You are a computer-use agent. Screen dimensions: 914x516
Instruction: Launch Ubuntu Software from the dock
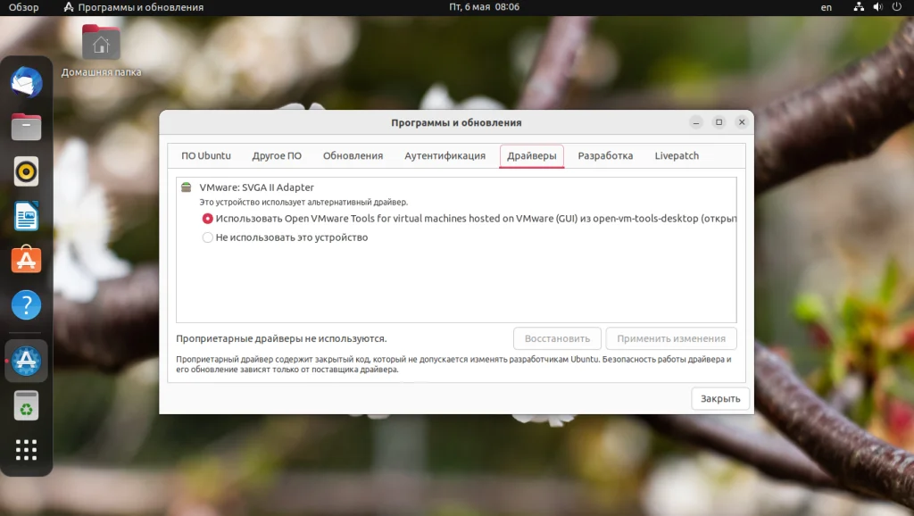click(26, 260)
